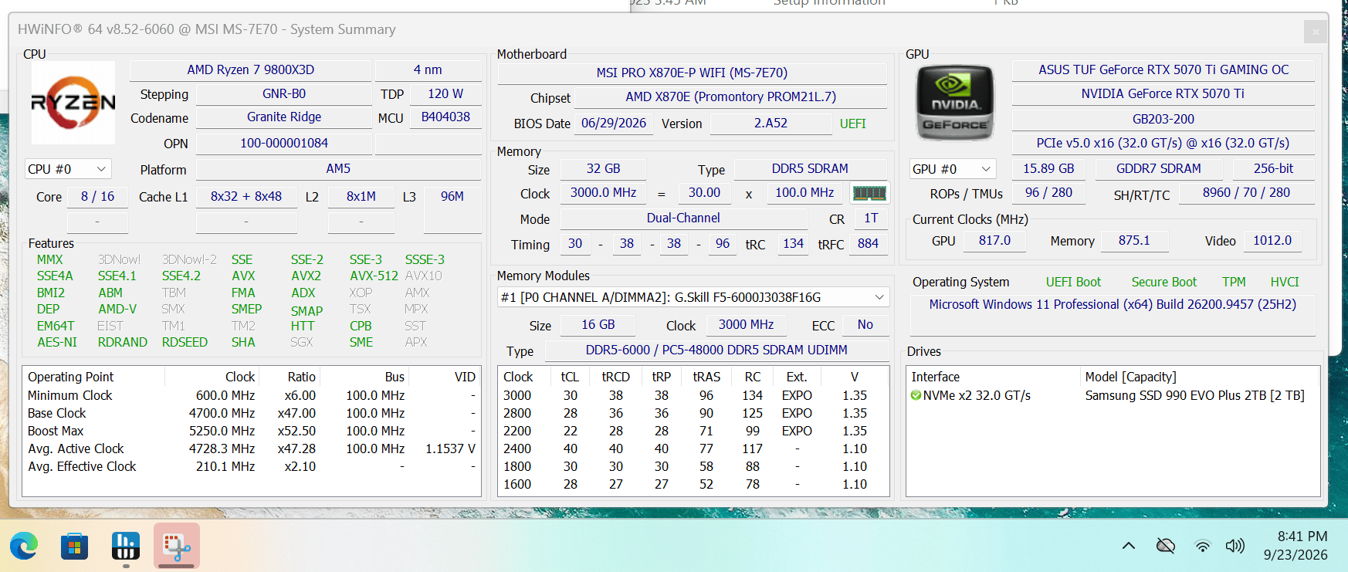Click the 32 GB memory size
The height and width of the screenshot is (572, 1348).
pyautogui.click(x=603, y=168)
